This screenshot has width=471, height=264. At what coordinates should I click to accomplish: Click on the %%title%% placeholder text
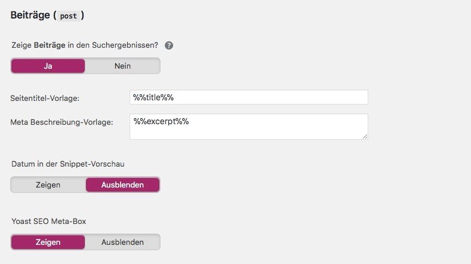pyautogui.click(x=153, y=97)
